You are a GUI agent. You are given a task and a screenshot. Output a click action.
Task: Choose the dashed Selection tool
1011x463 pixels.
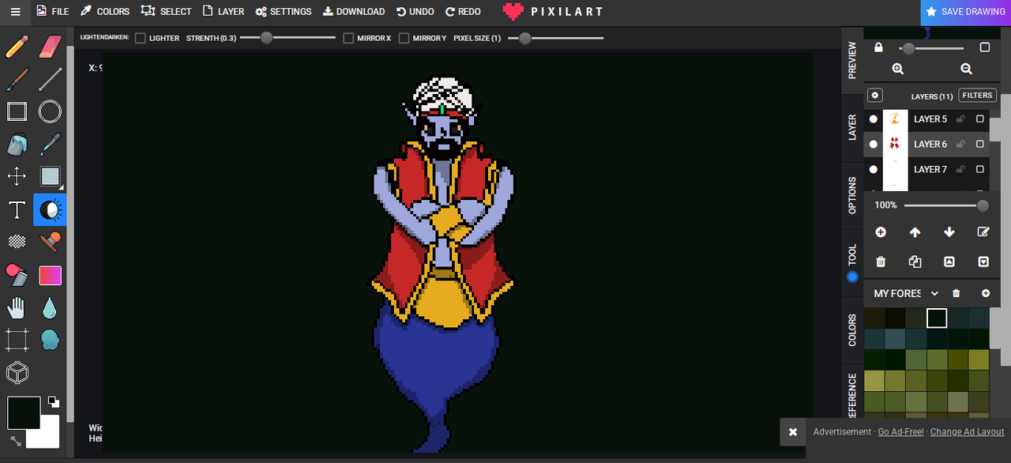point(17,340)
